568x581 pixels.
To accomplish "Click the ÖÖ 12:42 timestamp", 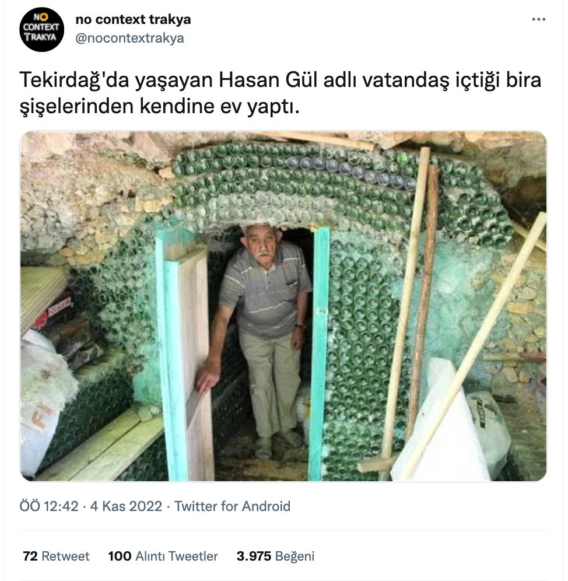I will coord(49,506).
